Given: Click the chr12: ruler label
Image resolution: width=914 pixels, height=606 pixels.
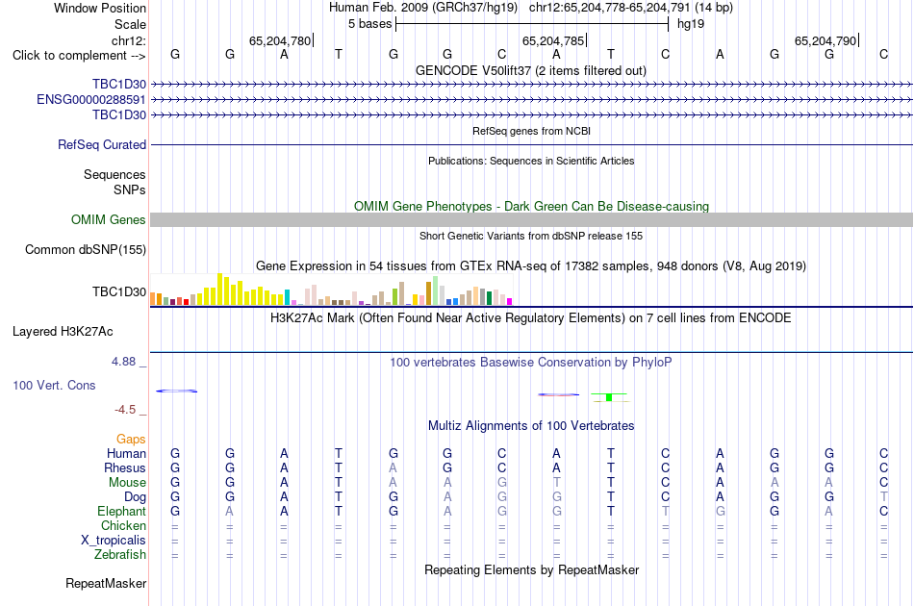Looking at the screenshot, I should (128, 40).
